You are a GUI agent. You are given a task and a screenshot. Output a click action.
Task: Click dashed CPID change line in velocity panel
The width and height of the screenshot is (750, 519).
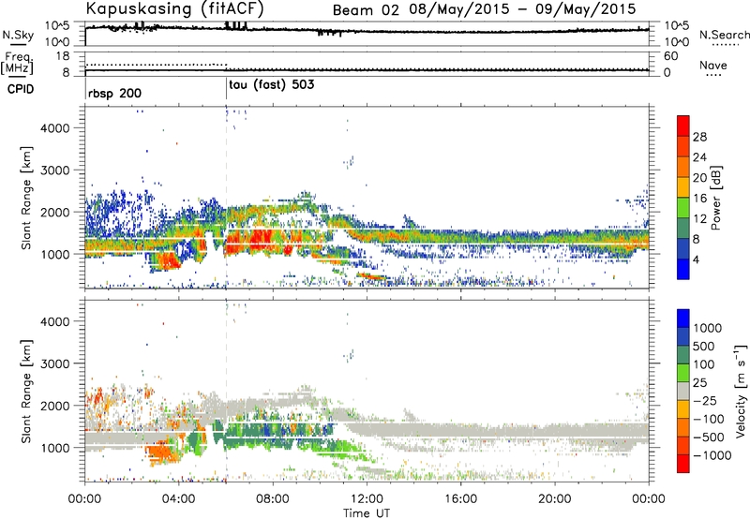[226, 392]
